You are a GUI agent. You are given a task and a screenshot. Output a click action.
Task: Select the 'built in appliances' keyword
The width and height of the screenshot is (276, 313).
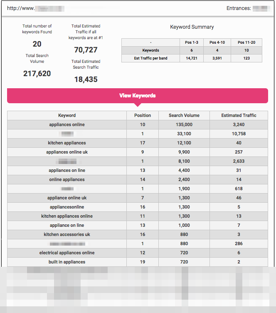(67, 262)
